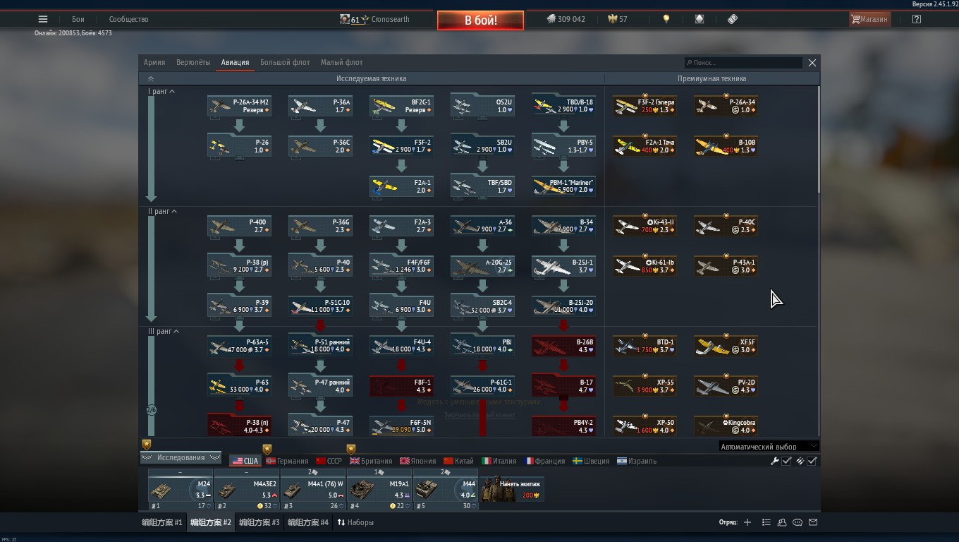Screen dimensions: 959x542
Task: Select the Германия nation tab
Action: click(x=286, y=461)
